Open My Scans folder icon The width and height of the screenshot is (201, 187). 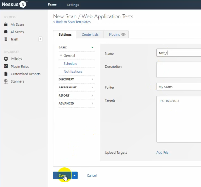(x=6, y=24)
